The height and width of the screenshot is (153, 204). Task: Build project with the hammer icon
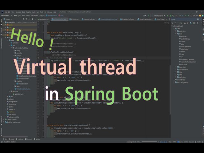pos(149,16)
